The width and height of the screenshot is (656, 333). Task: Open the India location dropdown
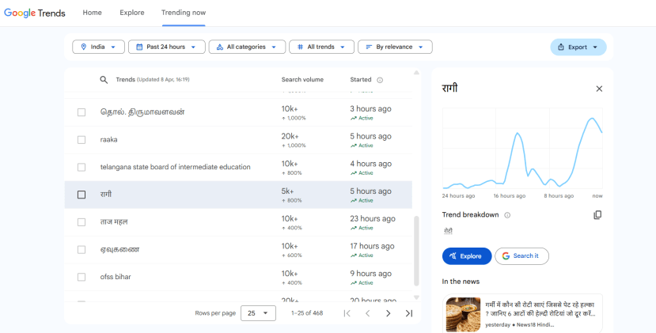98,47
